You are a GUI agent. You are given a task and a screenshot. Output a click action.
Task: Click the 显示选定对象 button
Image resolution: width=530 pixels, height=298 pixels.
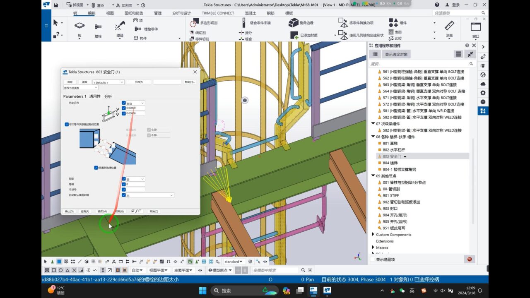pyautogui.click(x=396, y=54)
